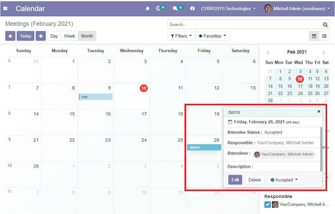The image size is (335, 214).
Task: Switch to Week view
Action: (69, 36)
